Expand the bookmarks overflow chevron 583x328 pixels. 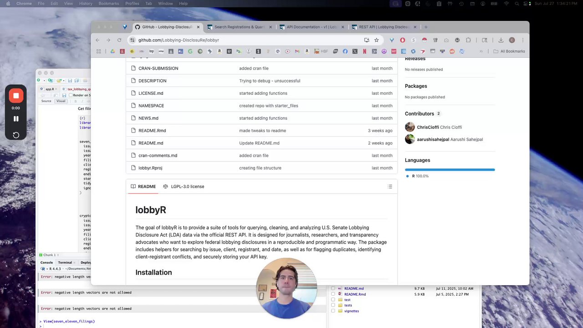[x=481, y=51]
